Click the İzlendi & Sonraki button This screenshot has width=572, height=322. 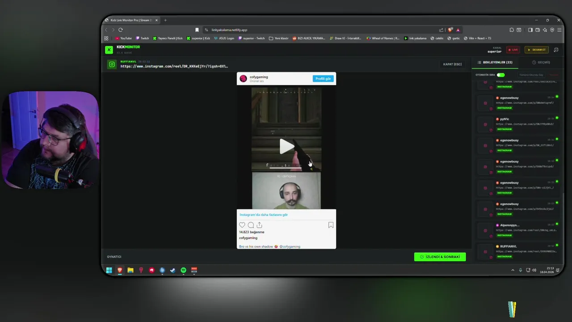click(x=440, y=257)
